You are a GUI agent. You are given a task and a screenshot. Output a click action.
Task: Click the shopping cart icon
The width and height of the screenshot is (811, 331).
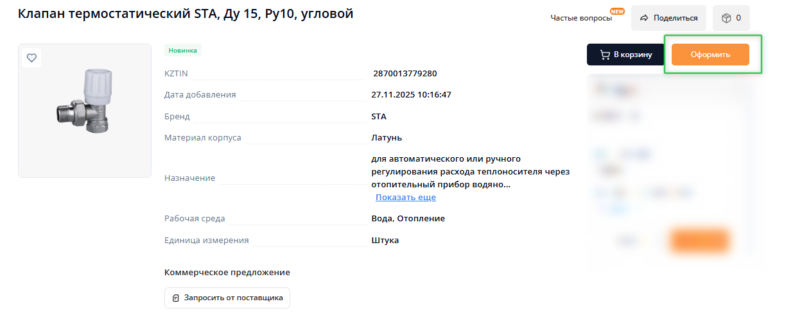click(605, 55)
